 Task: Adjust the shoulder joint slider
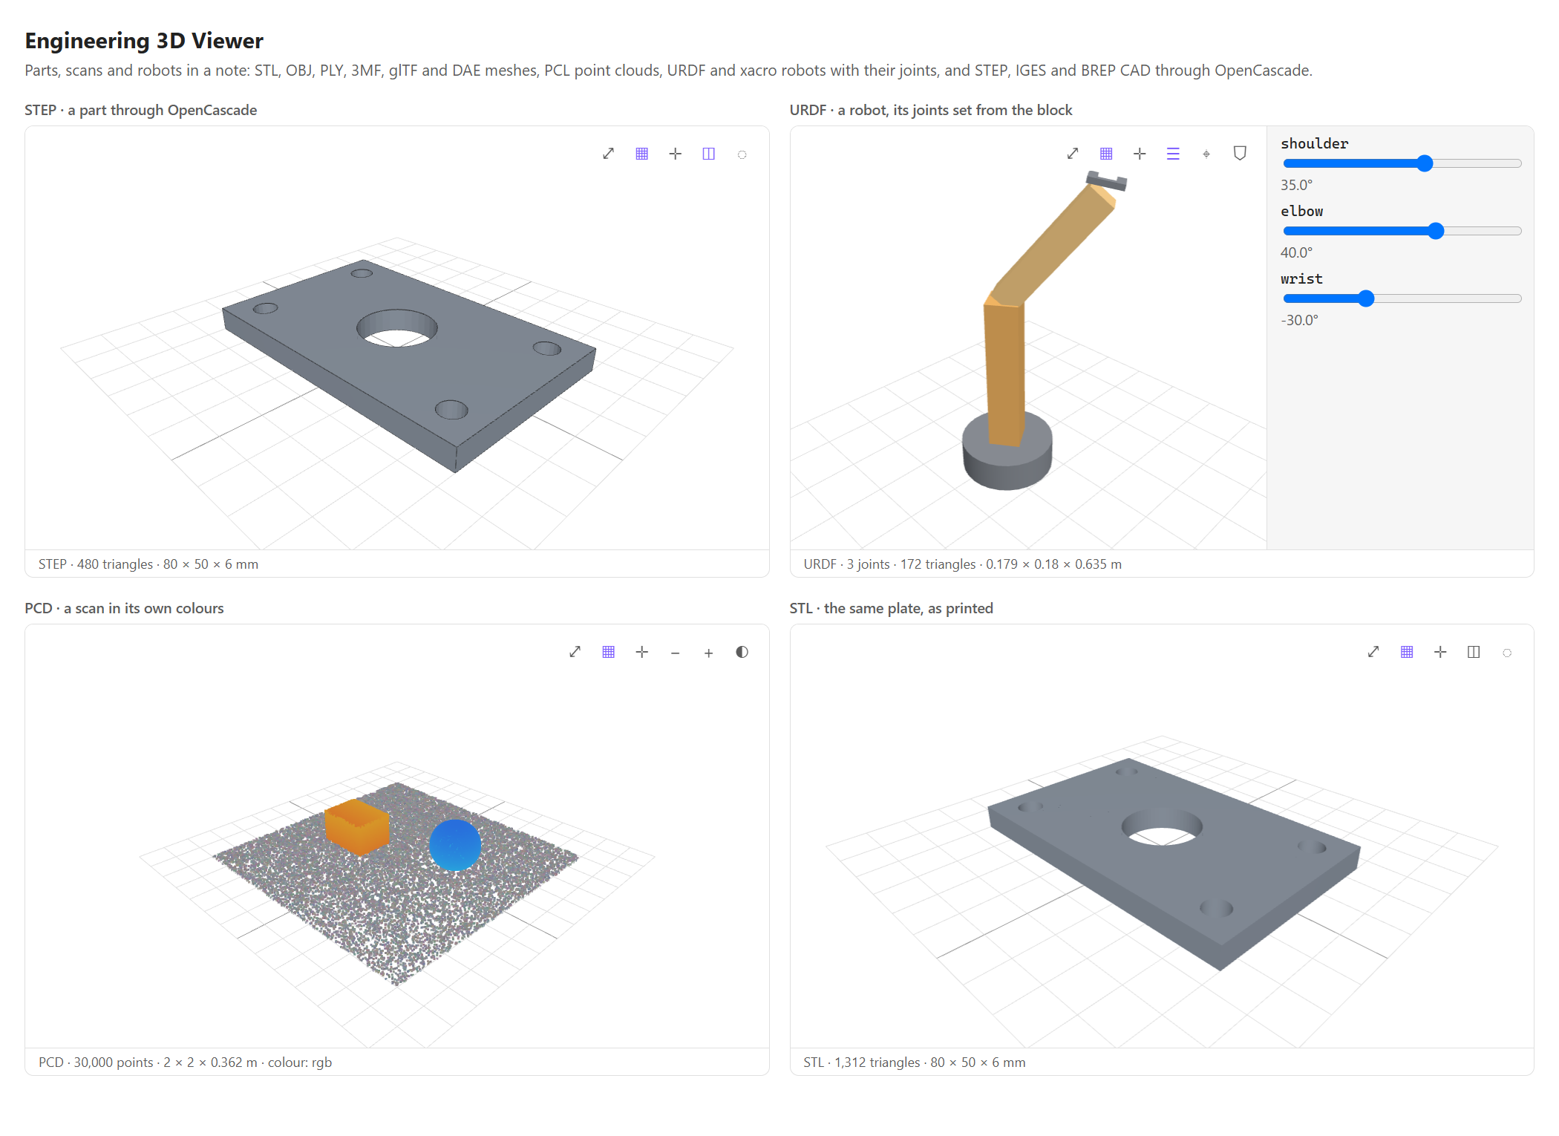(1402, 163)
